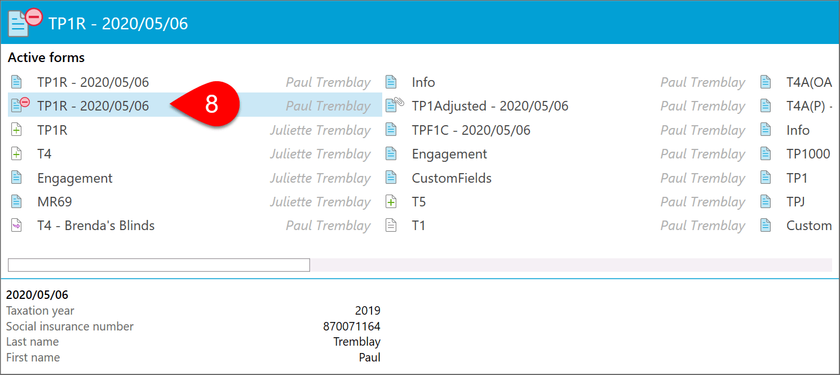Click the Taxation year label
The height and width of the screenshot is (375, 840).
click(40, 310)
